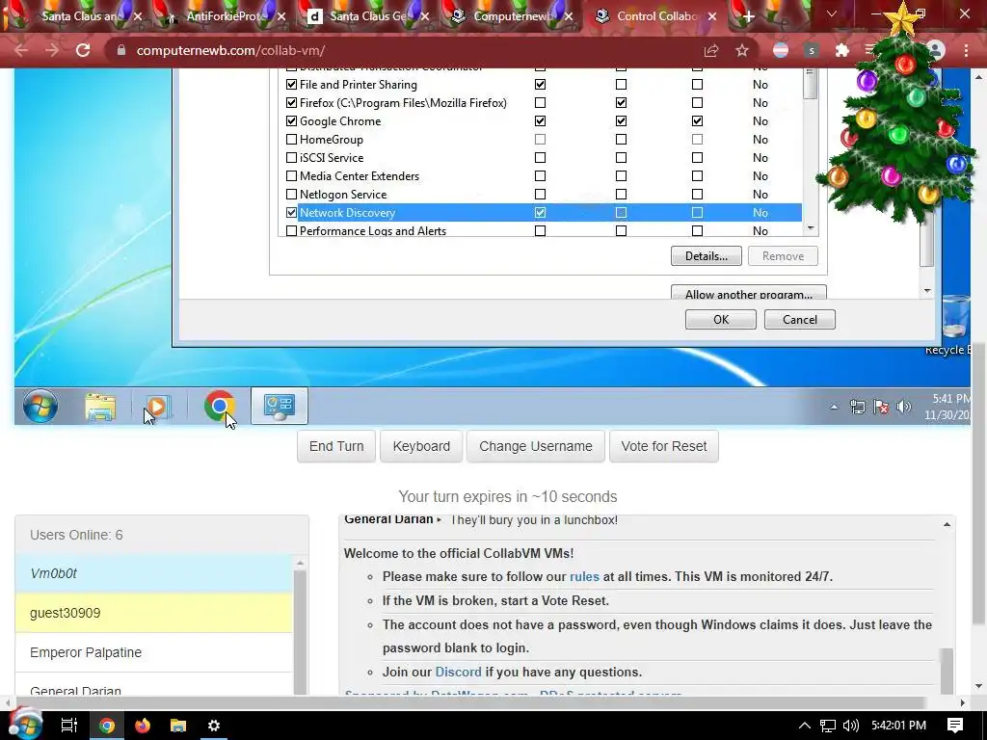Select user Vm0b0t in list

[x=153, y=573]
